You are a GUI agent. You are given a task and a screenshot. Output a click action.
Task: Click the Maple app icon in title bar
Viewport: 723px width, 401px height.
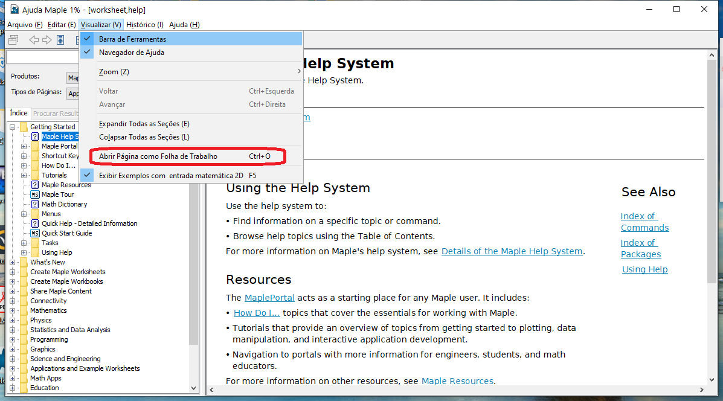point(14,9)
